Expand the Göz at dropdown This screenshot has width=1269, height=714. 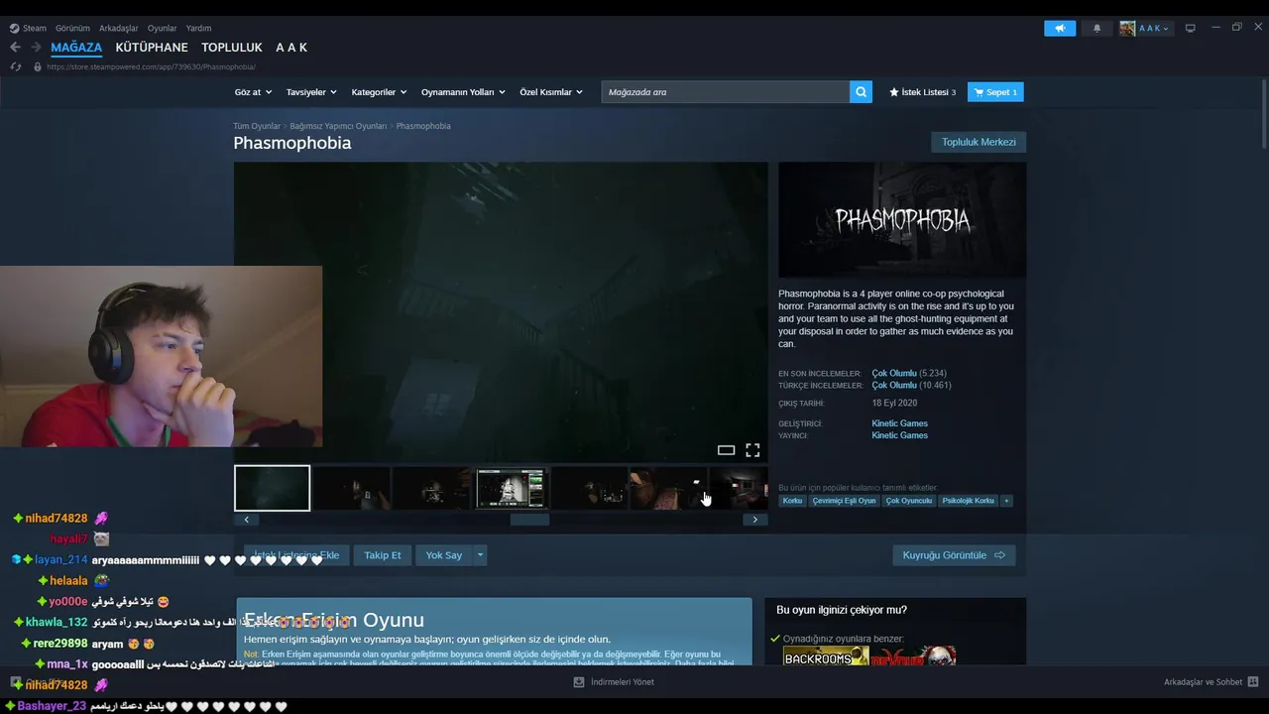pyautogui.click(x=253, y=92)
